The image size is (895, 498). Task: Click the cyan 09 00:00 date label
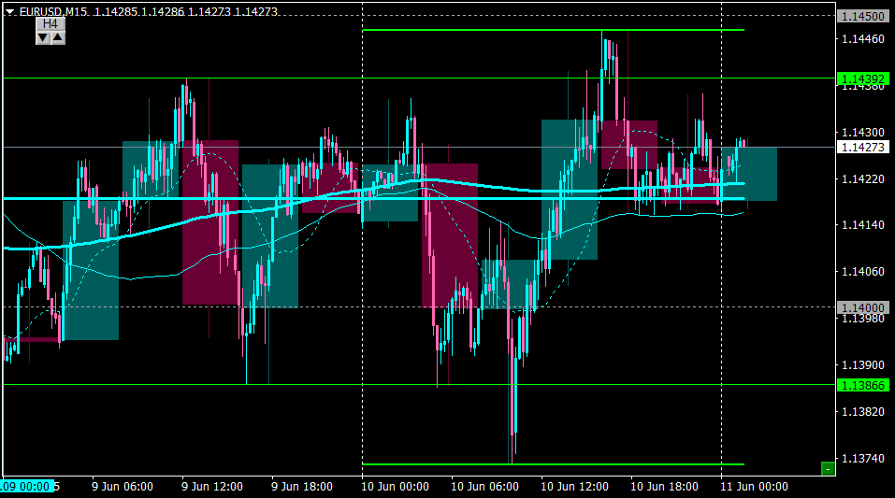click(27, 487)
